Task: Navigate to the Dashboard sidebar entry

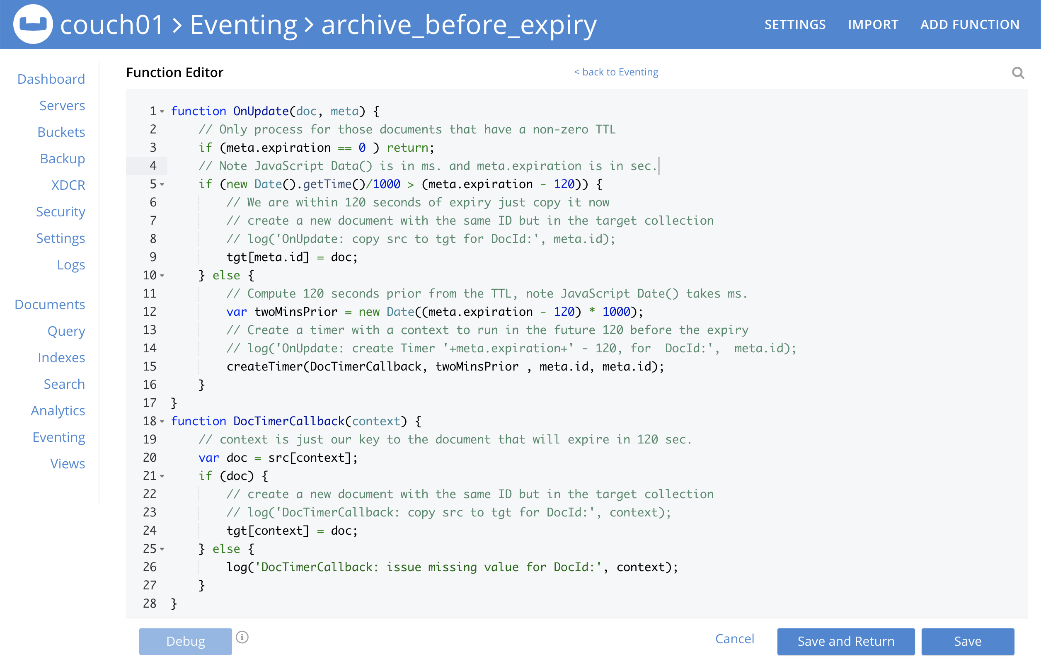Action: [51, 79]
